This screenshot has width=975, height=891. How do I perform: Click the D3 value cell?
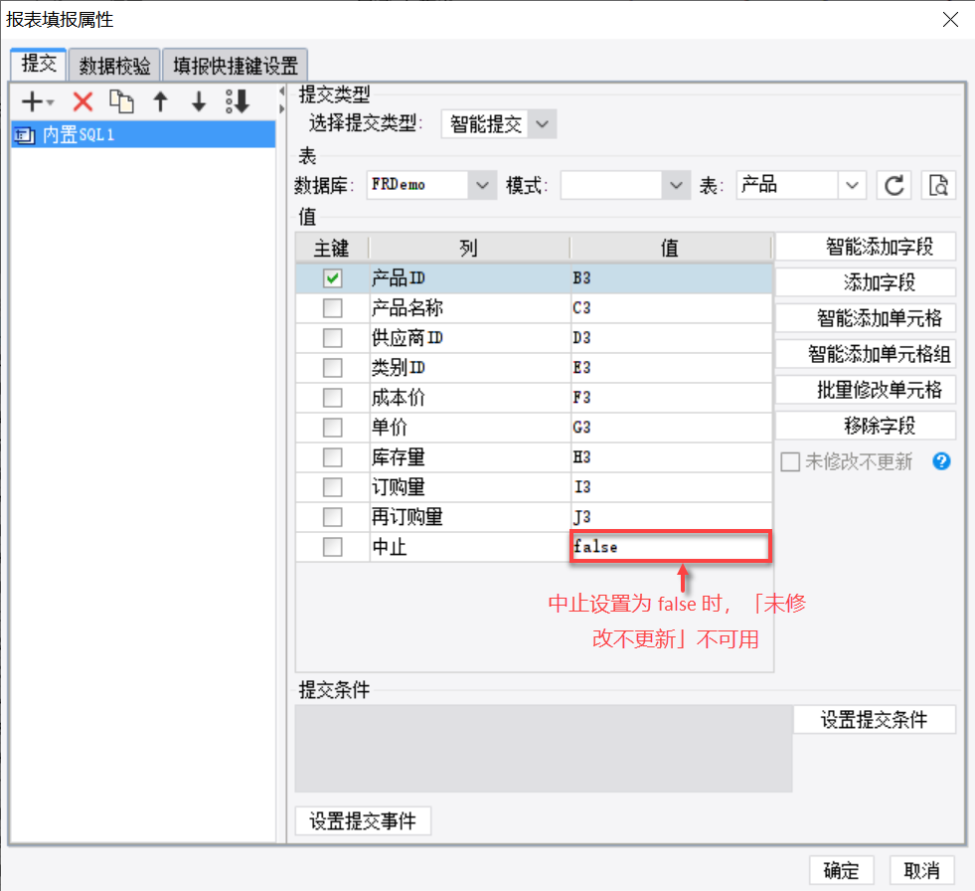coord(672,338)
